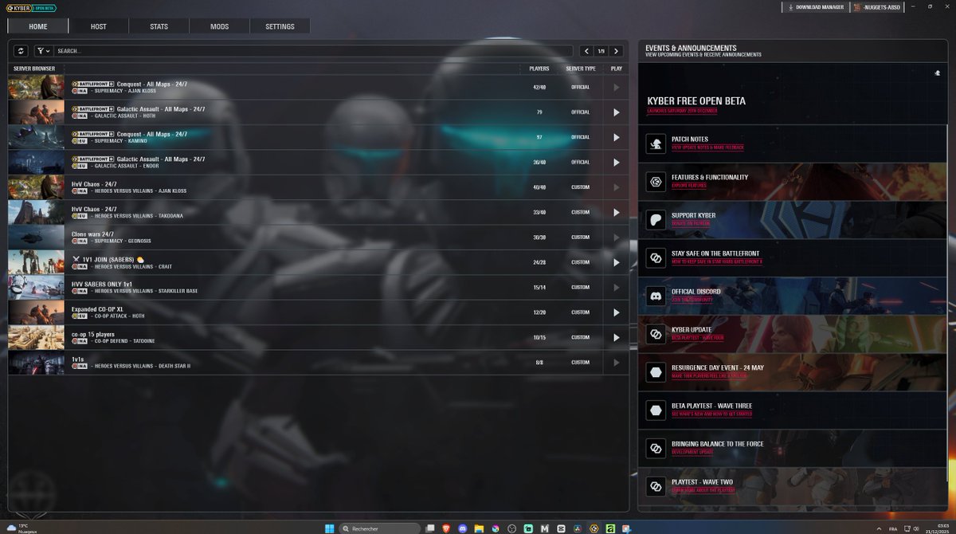956x534 pixels.
Task: Open Bringing Balance to the Force icon
Action: pos(656,449)
